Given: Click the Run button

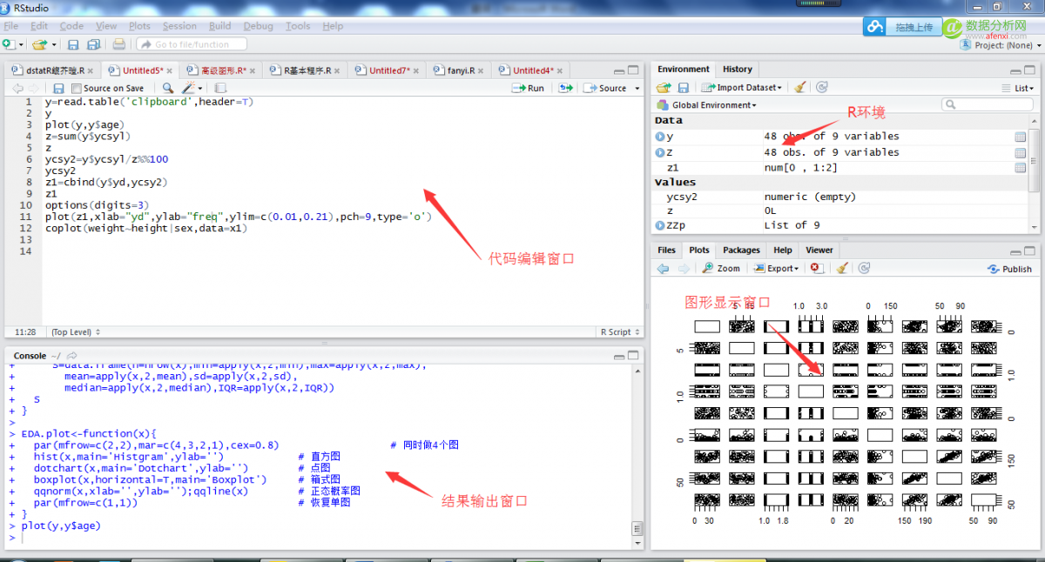Looking at the screenshot, I should coord(528,88).
